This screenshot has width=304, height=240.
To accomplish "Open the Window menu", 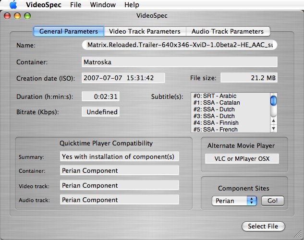I will point(103,5).
